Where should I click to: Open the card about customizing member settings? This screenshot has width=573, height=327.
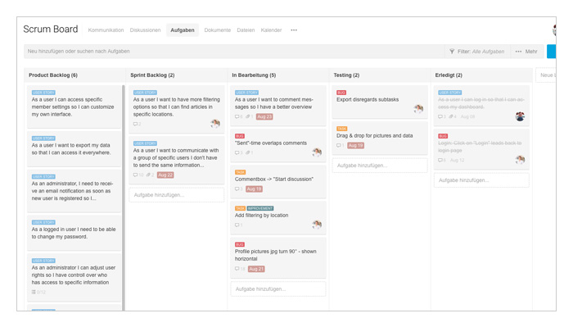pos(74,107)
